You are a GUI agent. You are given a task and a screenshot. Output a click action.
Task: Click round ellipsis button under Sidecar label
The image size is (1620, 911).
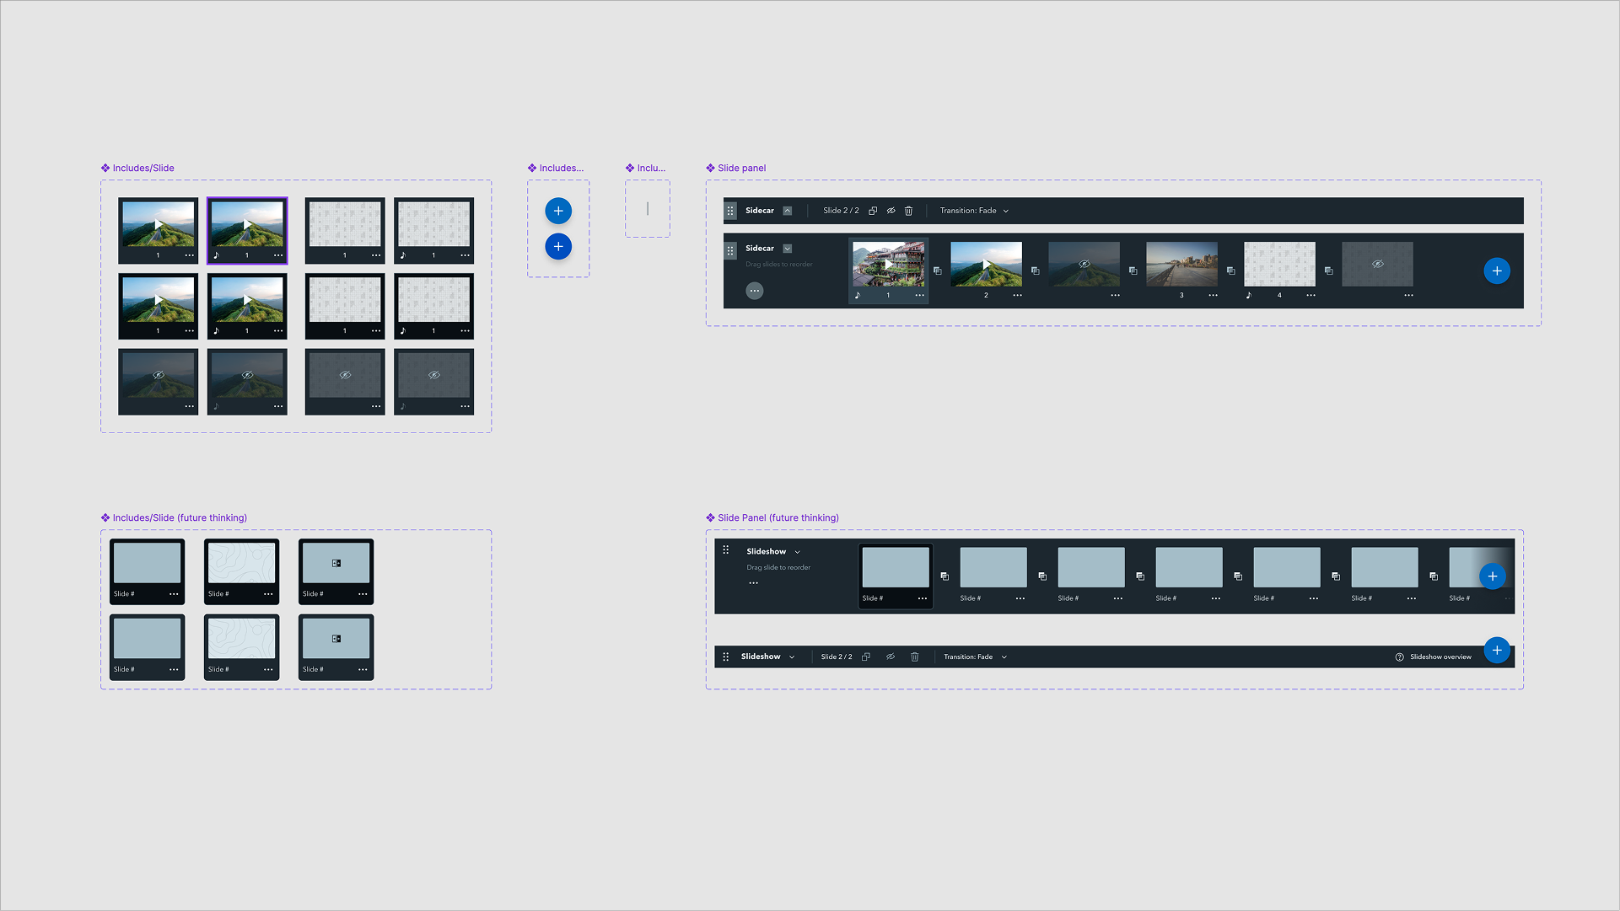755,291
